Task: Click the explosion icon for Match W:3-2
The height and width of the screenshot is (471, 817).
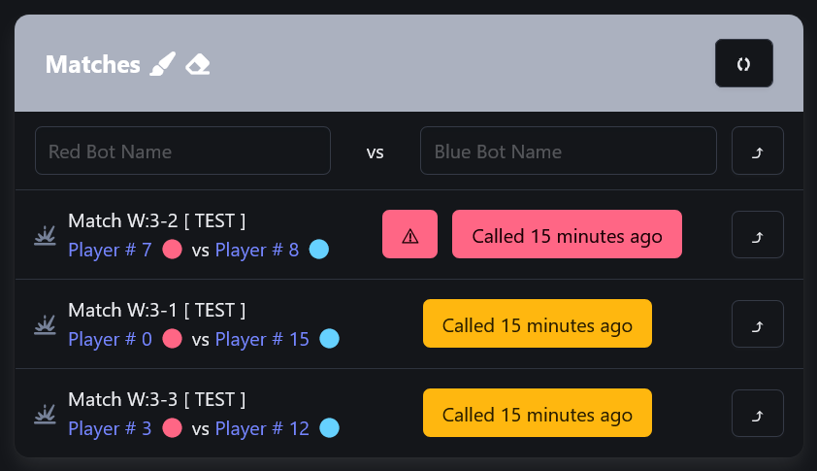Action: pos(45,235)
